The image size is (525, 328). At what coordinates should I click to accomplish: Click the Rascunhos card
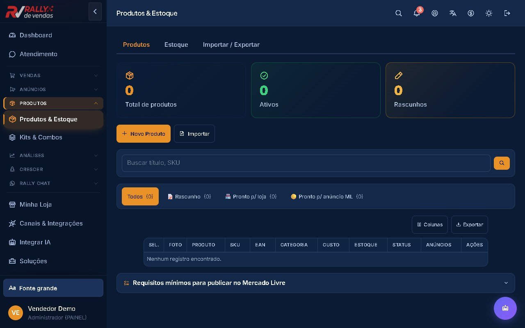coord(450,90)
